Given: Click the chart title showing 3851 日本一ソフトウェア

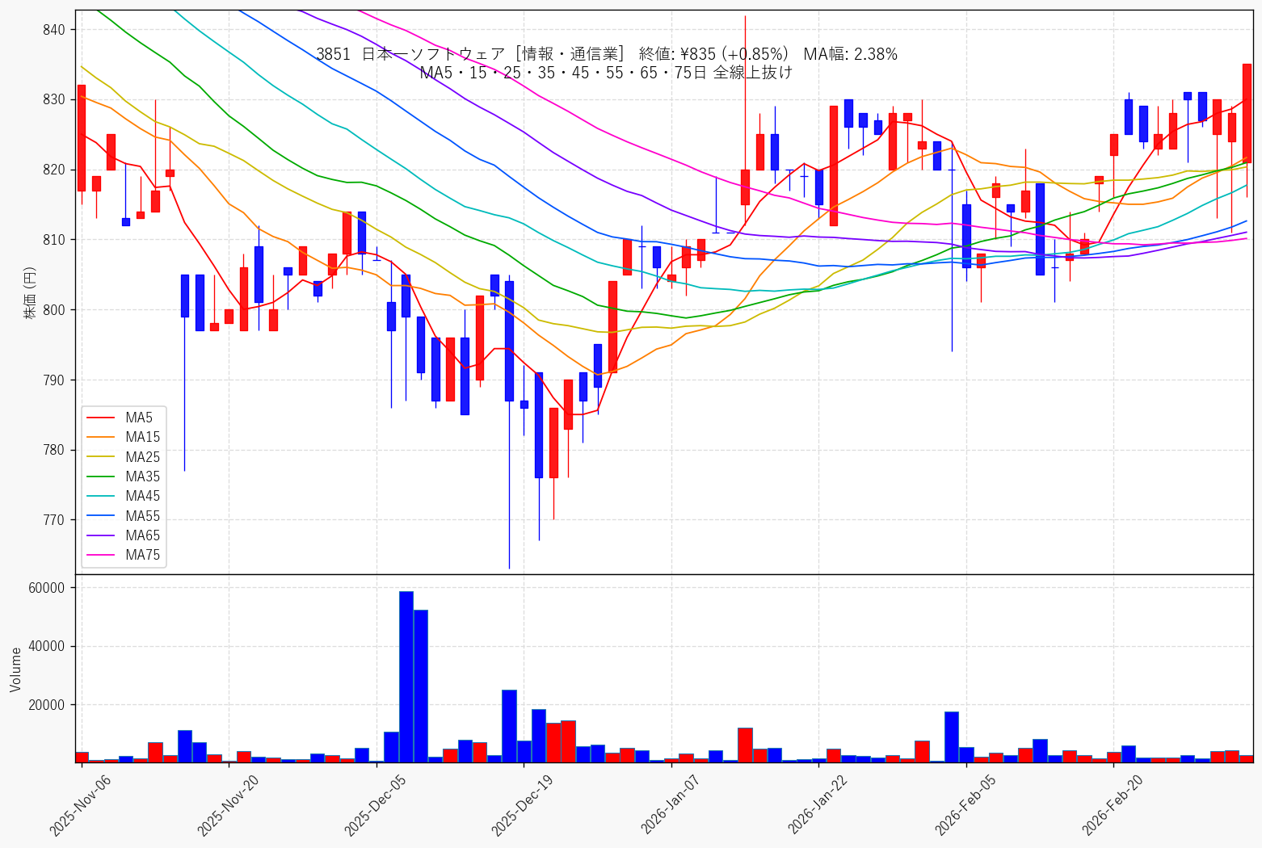Looking at the screenshot, I should [607, 54].
